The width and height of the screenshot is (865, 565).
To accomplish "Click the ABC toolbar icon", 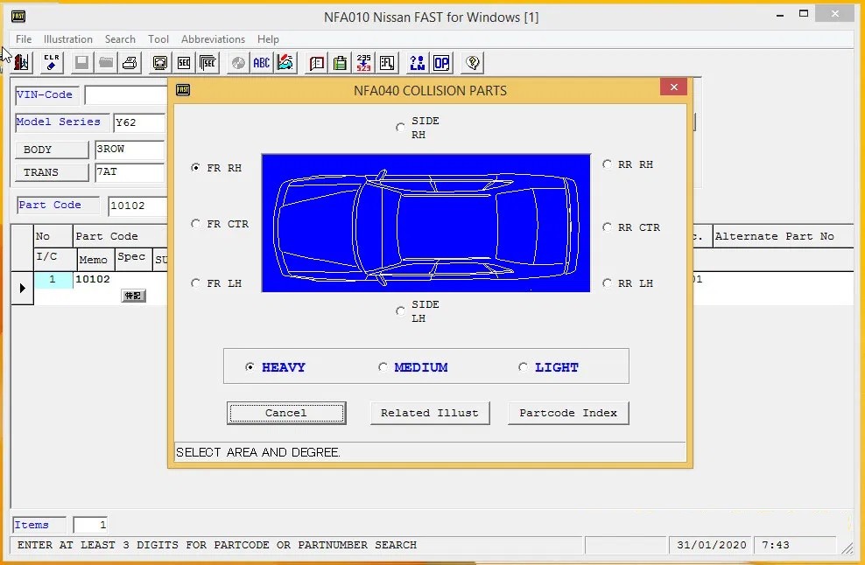I will 261,62.
